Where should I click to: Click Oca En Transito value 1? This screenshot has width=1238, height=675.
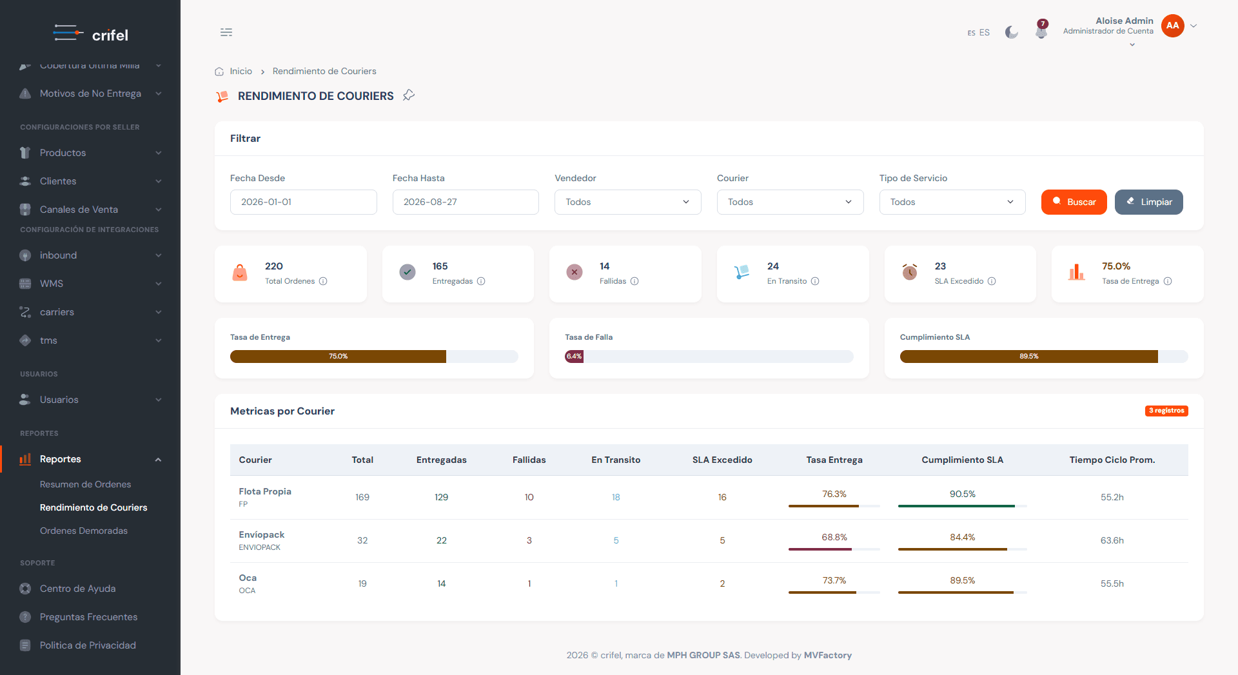point(616,583)
